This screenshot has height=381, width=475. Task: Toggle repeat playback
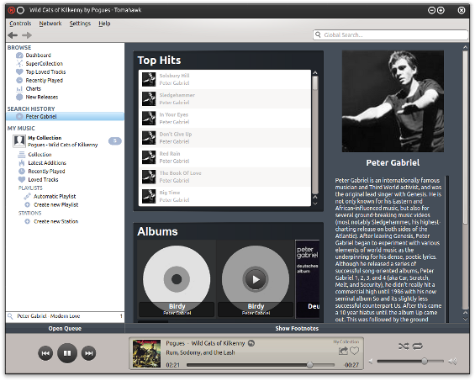418,346
